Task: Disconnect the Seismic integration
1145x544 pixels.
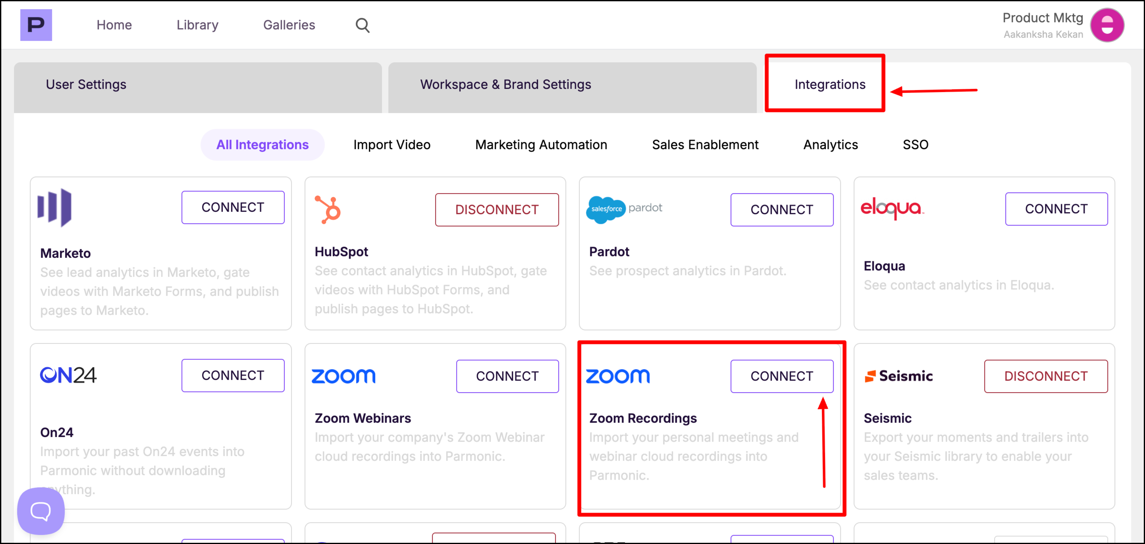Action: pyautogui.click(x=1045, y=376)
